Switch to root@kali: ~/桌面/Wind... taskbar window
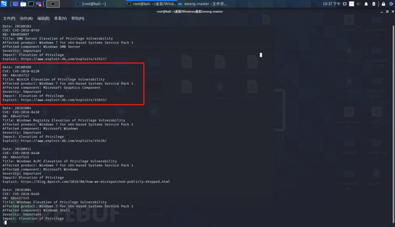 tap(151, 4)
